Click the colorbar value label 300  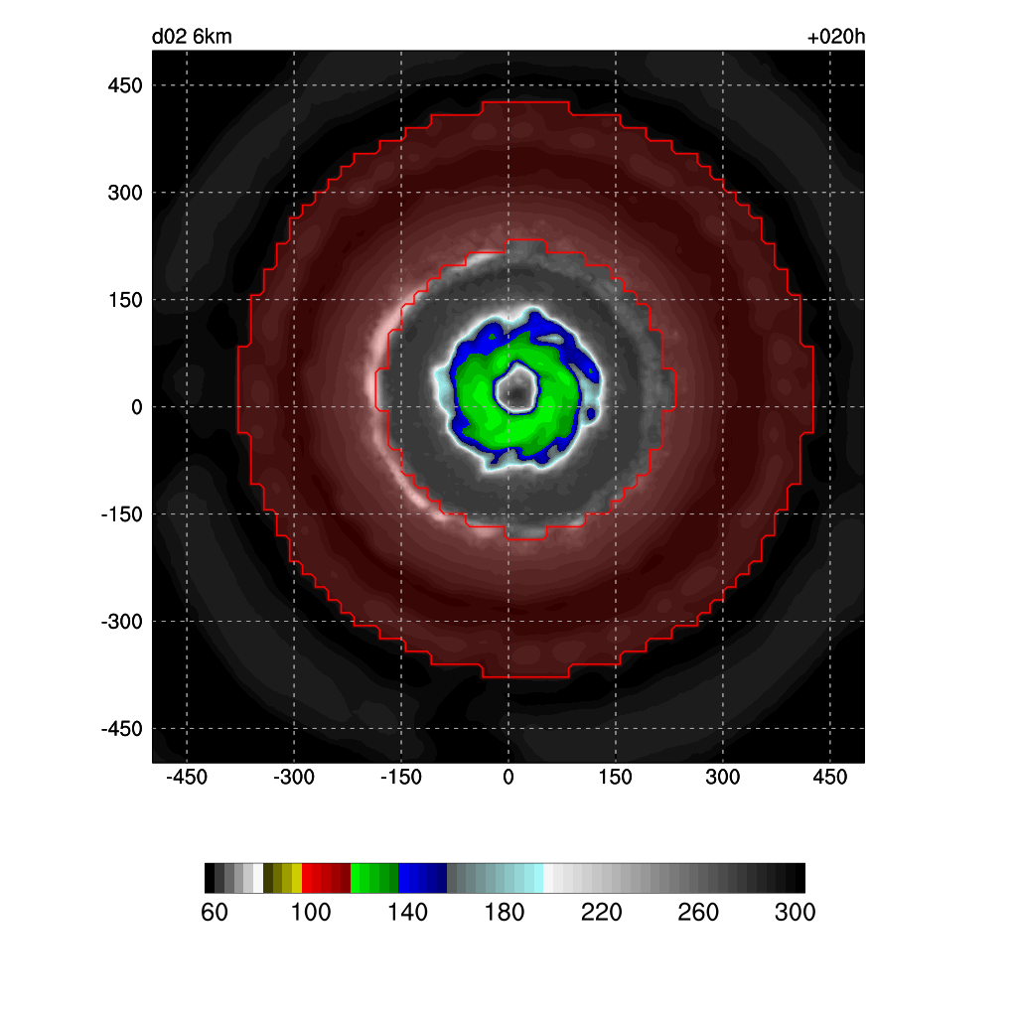pyautogui.click(x=795, y=913)
